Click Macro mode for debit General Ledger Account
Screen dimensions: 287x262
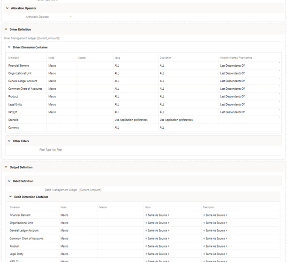coord(64,231)
